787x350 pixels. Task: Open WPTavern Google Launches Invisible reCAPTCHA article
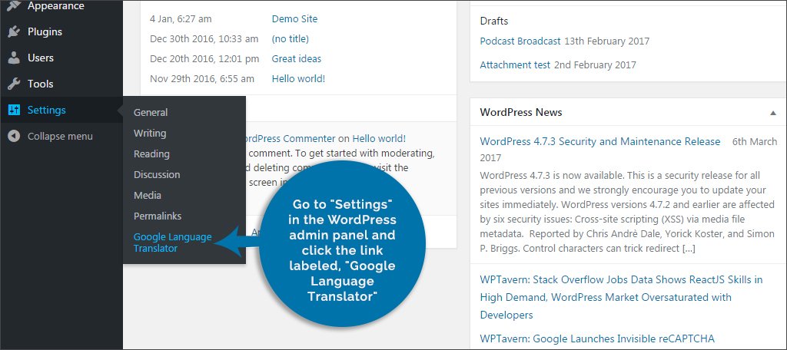click(596, 338)
